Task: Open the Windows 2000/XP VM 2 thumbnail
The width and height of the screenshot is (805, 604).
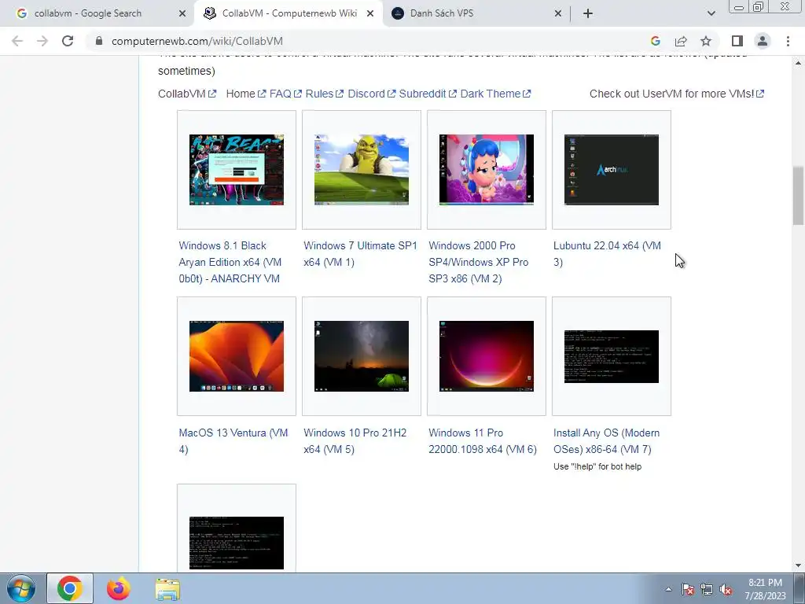Action: [486, 170]
